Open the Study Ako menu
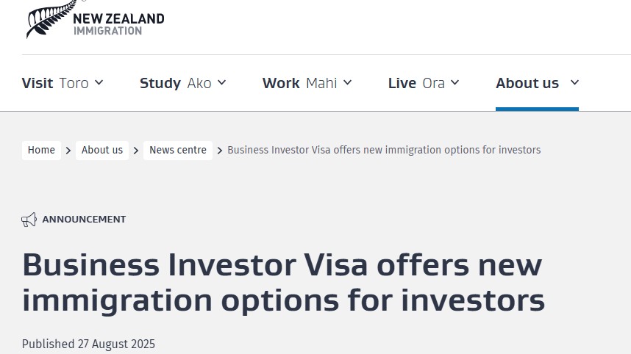Image resolution: width=631 pixels, height=354 pixels. 175,83
